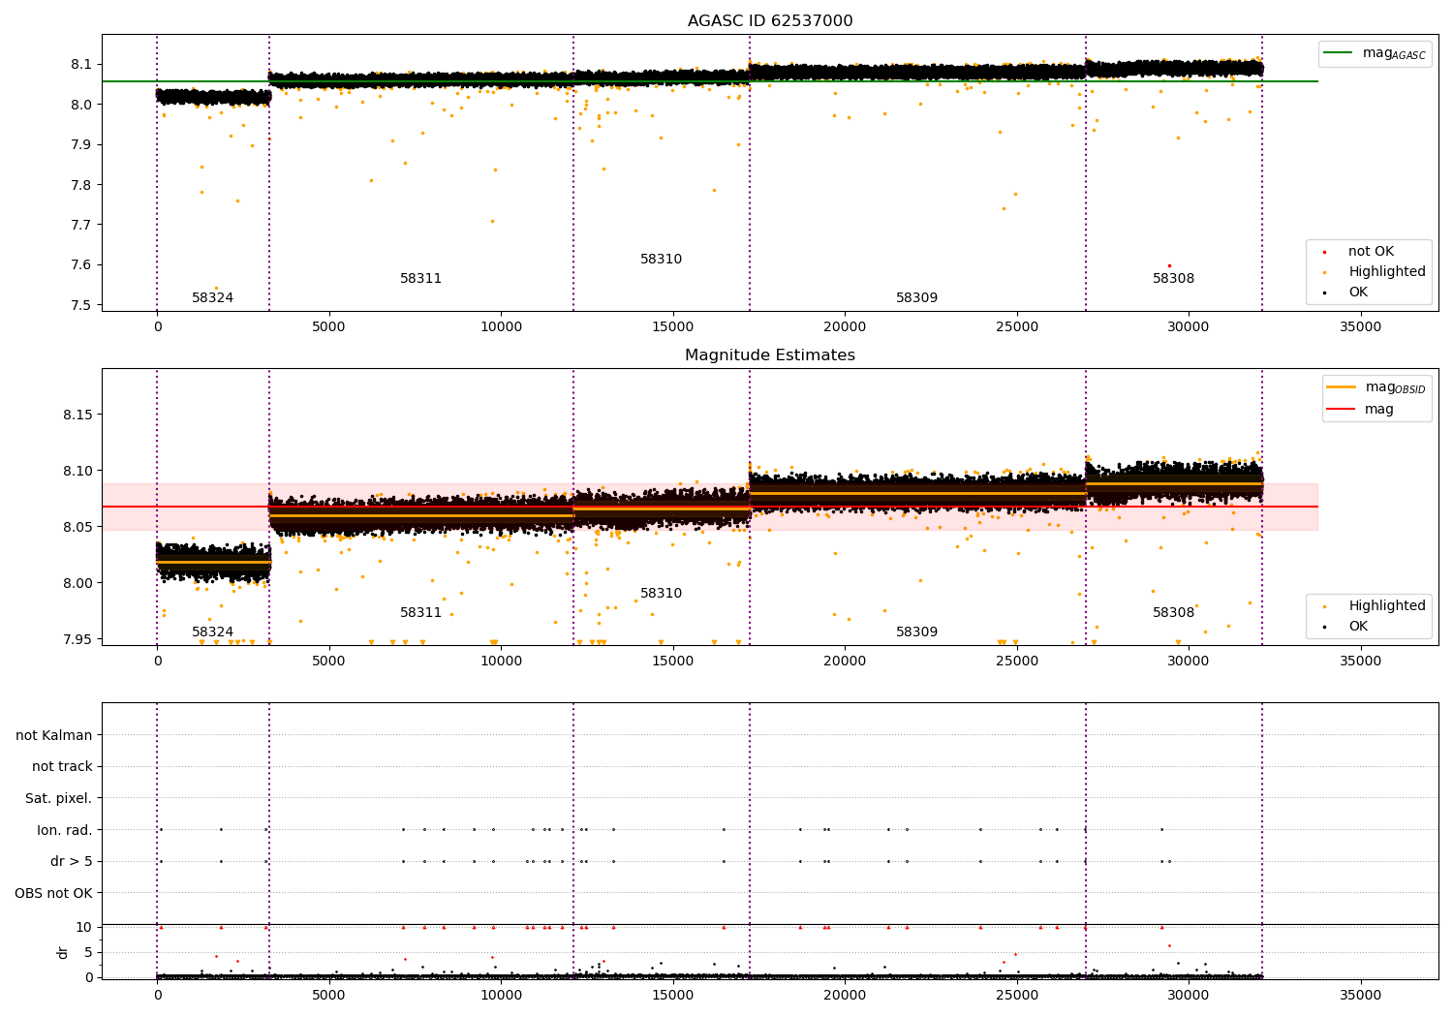
Task: Click the red line sample beside 'mag' legend entry
Action: [x=1342, y=409]
